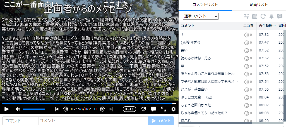The width and height of the screenshot is (286, 127).
Task: Open the calendar past-log icon
Action: [x=255, y=17]
